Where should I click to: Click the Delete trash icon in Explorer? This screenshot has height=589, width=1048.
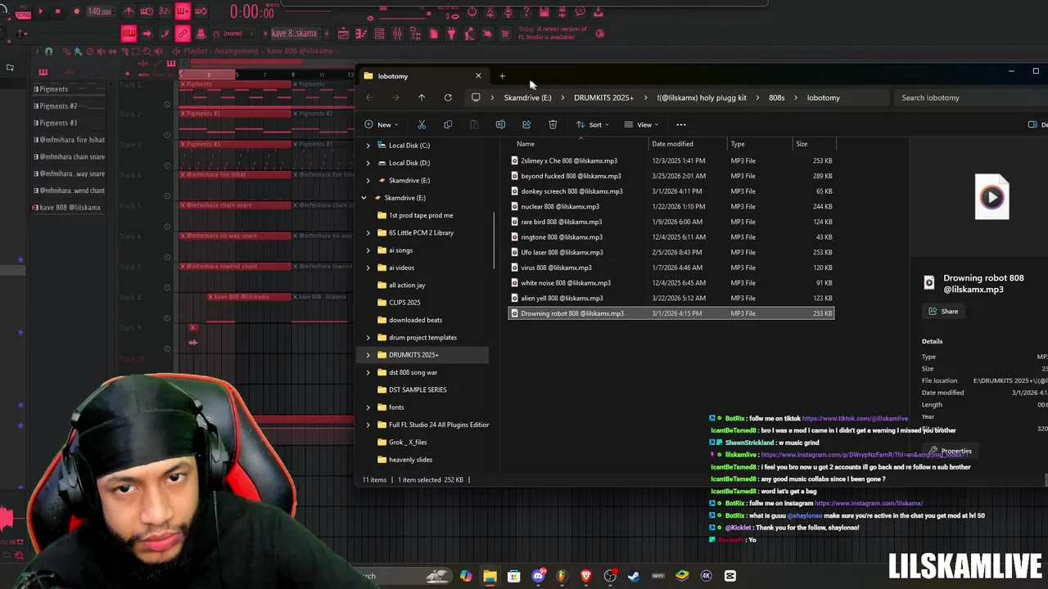pyautogui.click(x=553, y=124)
